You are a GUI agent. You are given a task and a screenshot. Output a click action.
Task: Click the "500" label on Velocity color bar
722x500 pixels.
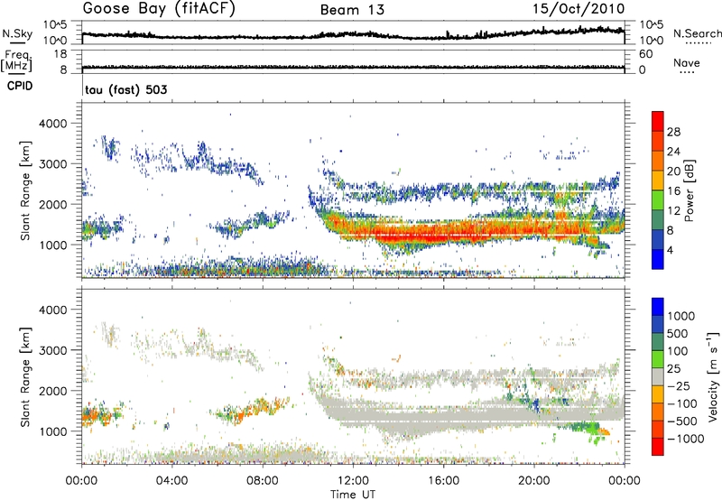[x=678, y=334]
